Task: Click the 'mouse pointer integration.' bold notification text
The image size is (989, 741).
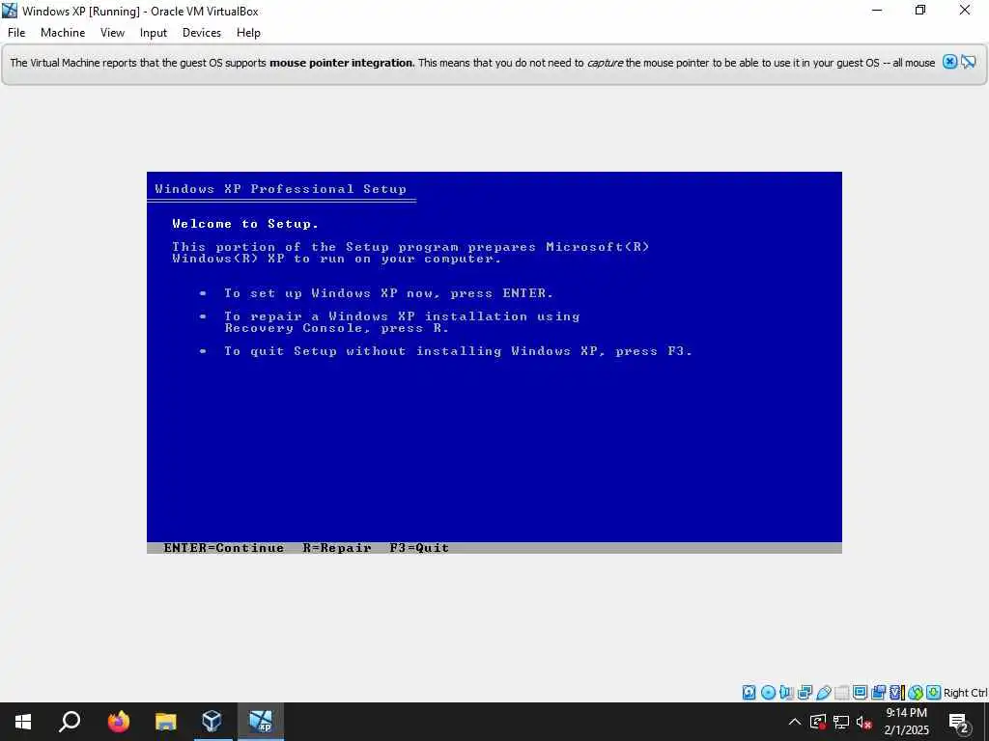Action: (x=342, y=63)
